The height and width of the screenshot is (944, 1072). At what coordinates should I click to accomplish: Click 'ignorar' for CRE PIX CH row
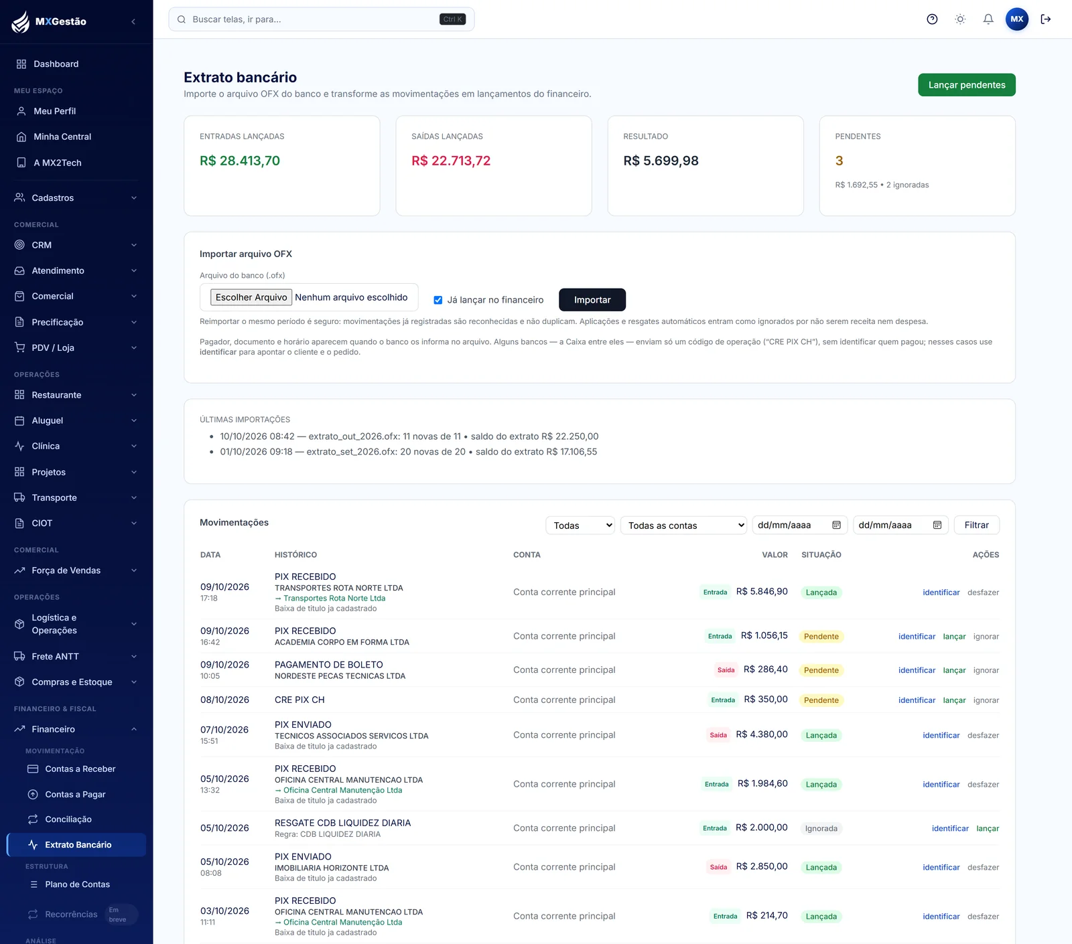(x=986, y=700)
